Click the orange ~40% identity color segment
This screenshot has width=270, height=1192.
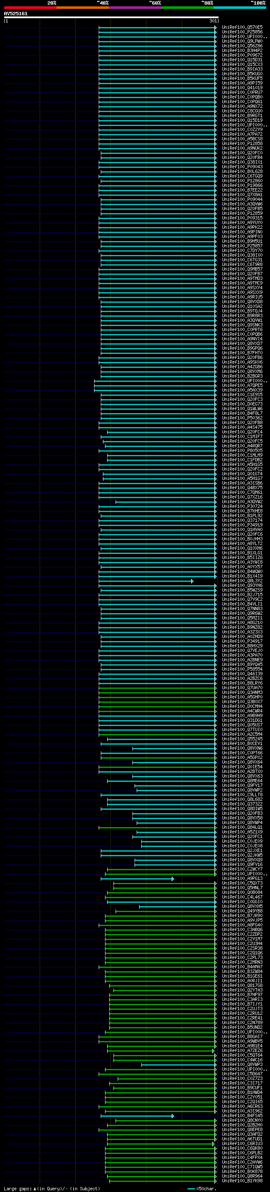pyautogui.click(x=83, y=8)
